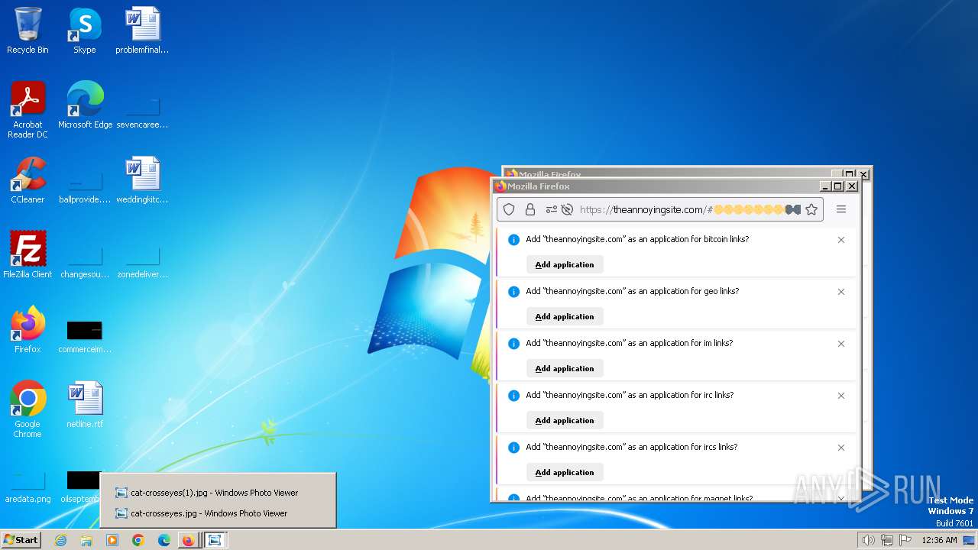Select the netline.rtf document icon
The width and height of the screenshot is (978, 550).
tap(85, 405)
